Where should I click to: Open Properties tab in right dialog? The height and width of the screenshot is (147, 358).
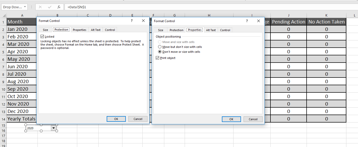pyautogui.click(x=195, y=30)
